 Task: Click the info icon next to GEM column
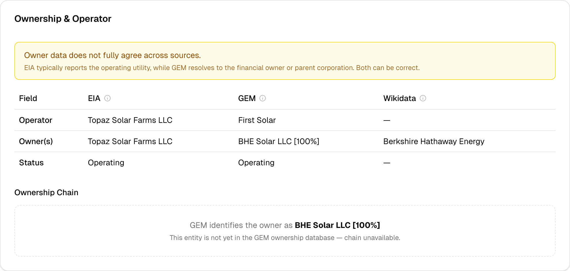click(263, 98)
